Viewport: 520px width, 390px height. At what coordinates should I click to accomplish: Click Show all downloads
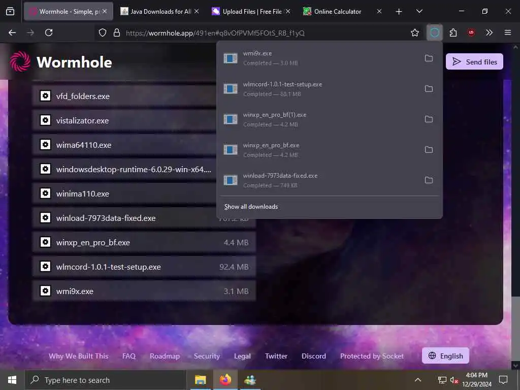[251, 207]
